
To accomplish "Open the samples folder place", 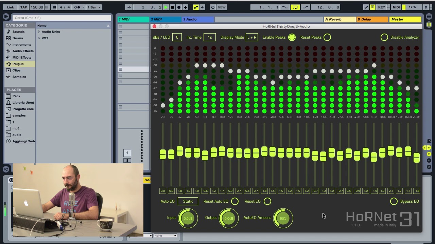I will click(x=19, y=115).
